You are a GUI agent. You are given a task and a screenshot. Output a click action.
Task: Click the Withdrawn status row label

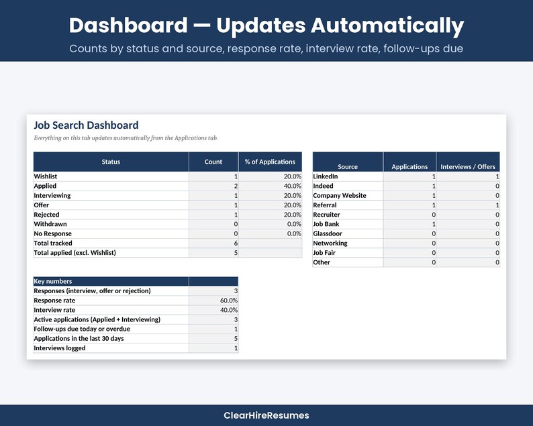(50, 224)
